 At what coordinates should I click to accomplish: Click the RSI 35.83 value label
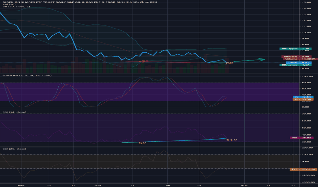click(302, 138)
